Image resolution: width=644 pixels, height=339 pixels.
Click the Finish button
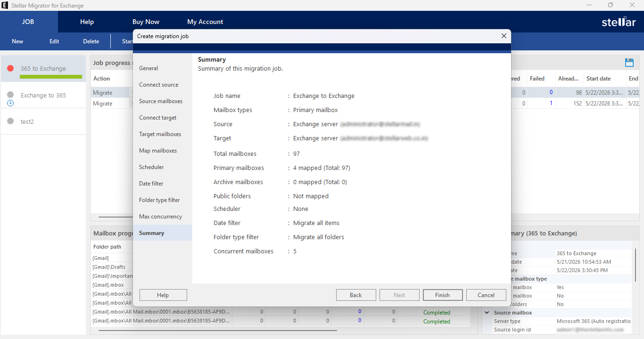coord(442,295)
